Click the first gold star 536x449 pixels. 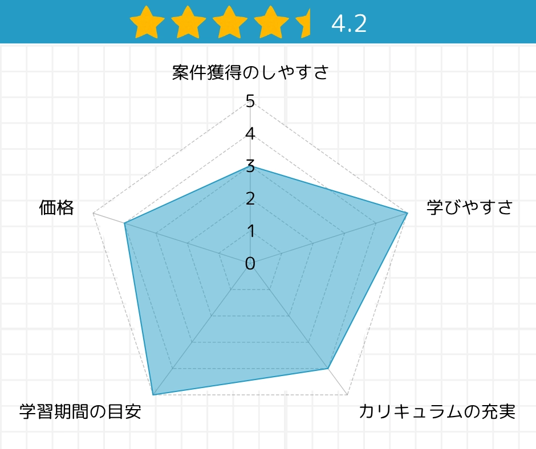pyautogui.click(x=147, y=22)
